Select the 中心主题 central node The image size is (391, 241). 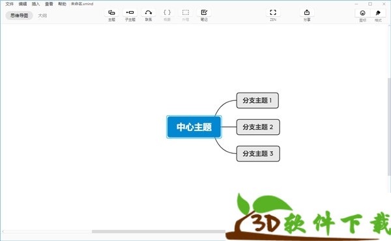click(194, 127)
